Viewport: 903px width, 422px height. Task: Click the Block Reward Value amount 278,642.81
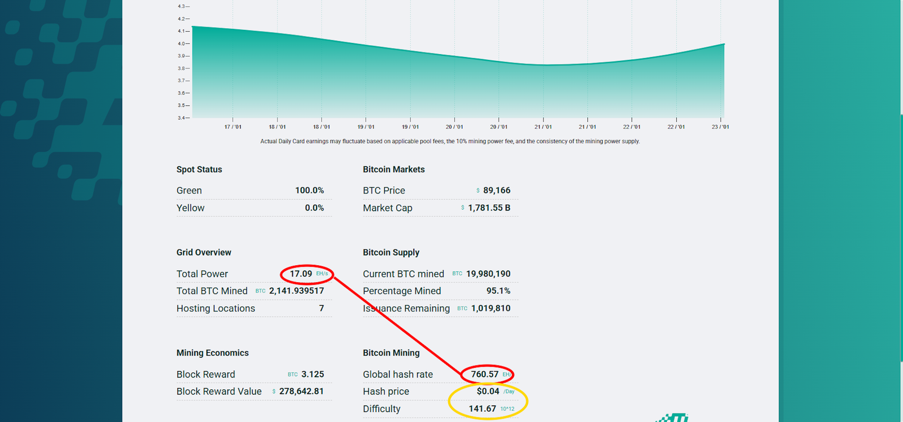pyautogui.click(x=301, y=392)
